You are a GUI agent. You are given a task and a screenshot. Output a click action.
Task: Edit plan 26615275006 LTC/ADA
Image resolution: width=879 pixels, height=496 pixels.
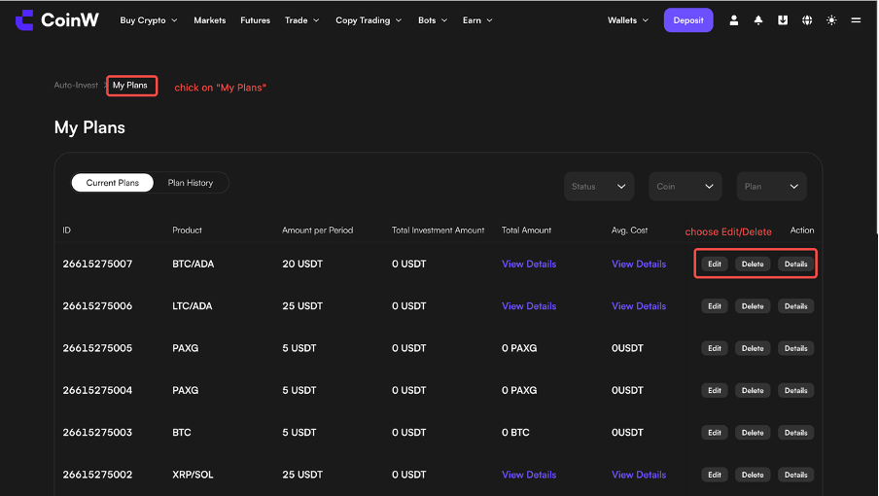click(714, 306)
